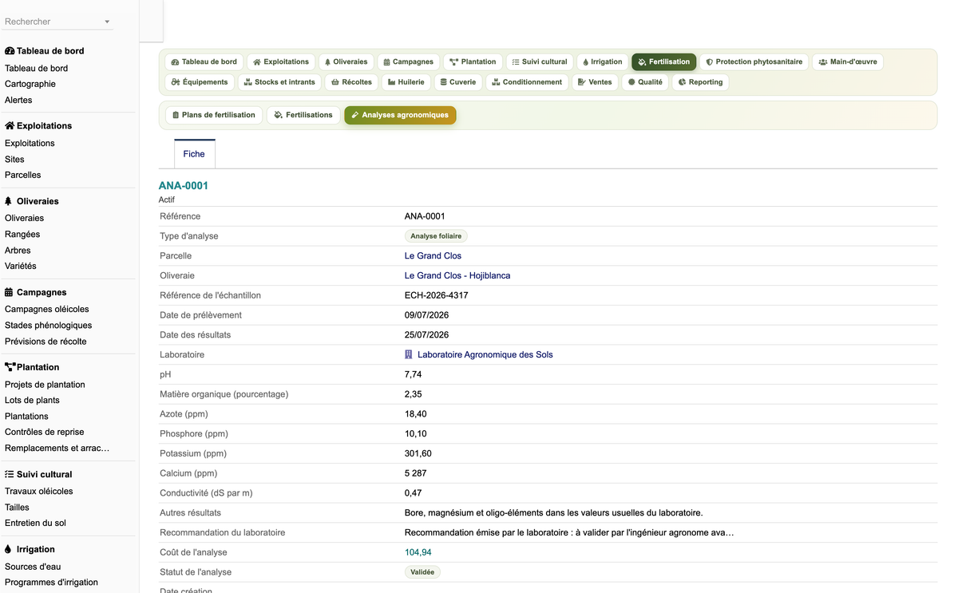Open Cartographie in the sidebar
This screenshot has width=958, height=593.
pos(30,84)
